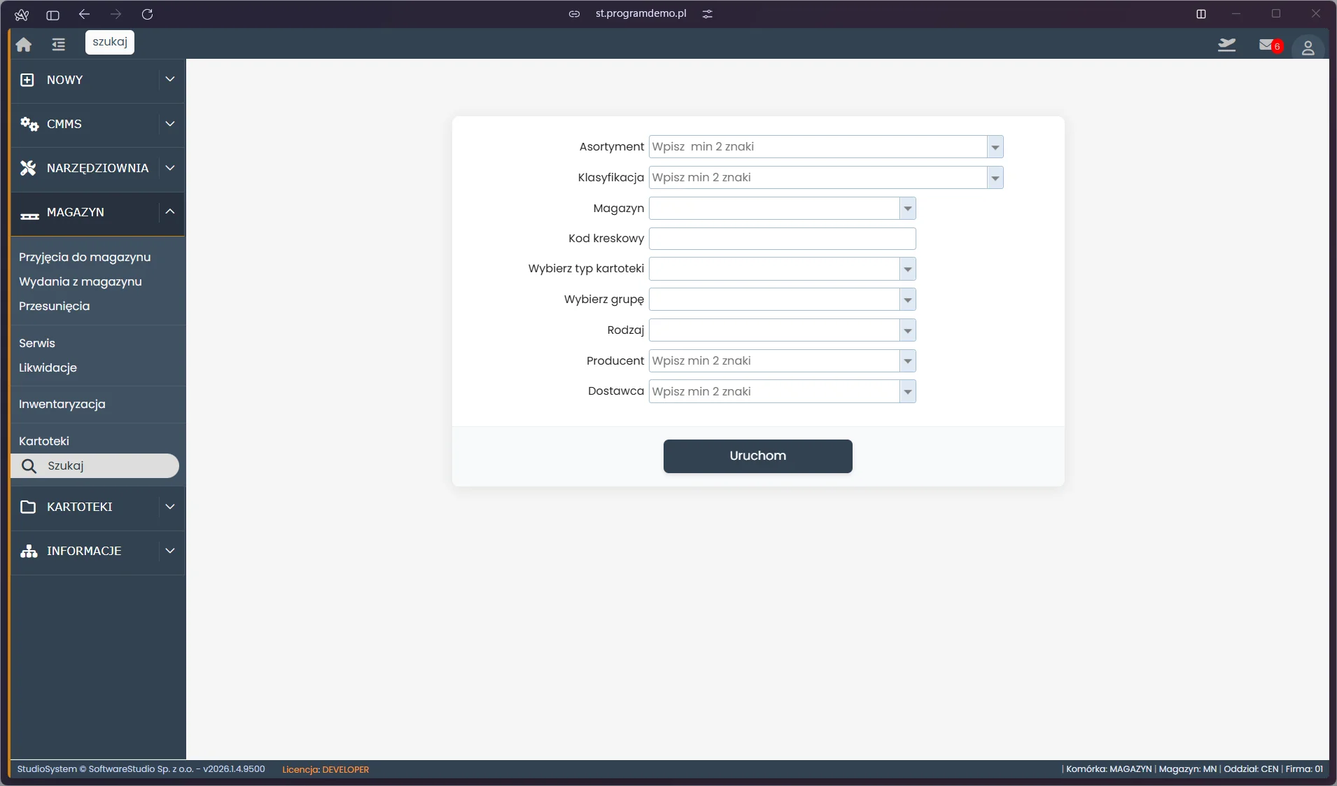Screen dimensions: 1337x786
Task: Open the Producent dropdown arrow
Action: [907, 361]
